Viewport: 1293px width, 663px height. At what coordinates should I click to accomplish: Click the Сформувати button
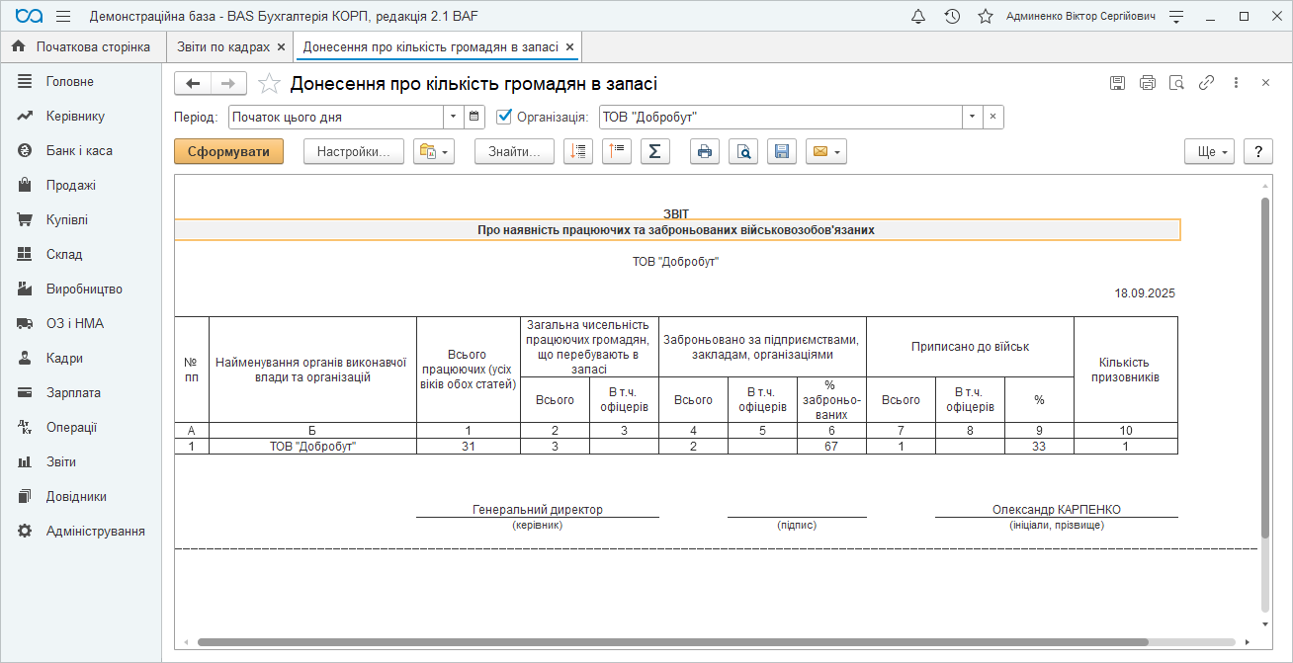(228, 151)
